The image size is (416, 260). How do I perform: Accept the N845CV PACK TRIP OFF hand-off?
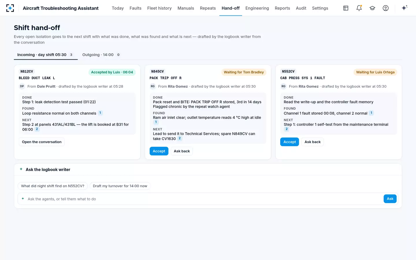(159, 151)
